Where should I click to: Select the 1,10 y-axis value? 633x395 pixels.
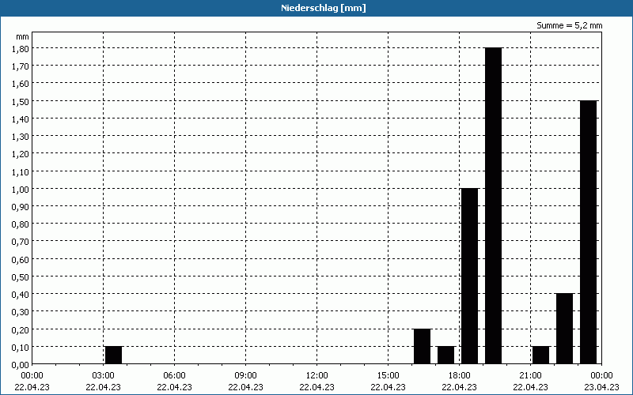(x=21, y=171)
